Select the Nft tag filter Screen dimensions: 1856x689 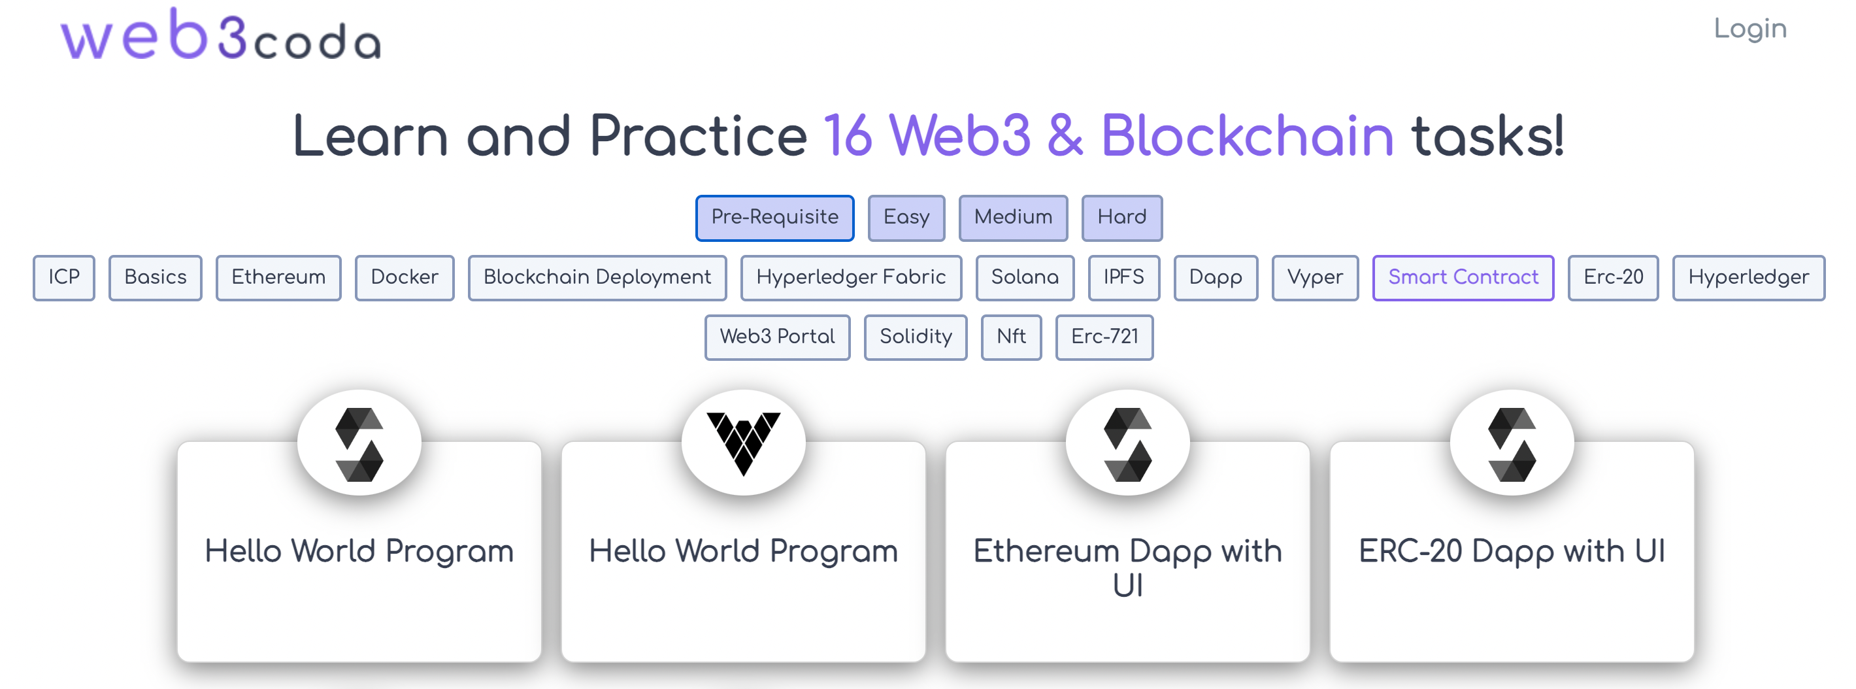(x=1012, y=337)
